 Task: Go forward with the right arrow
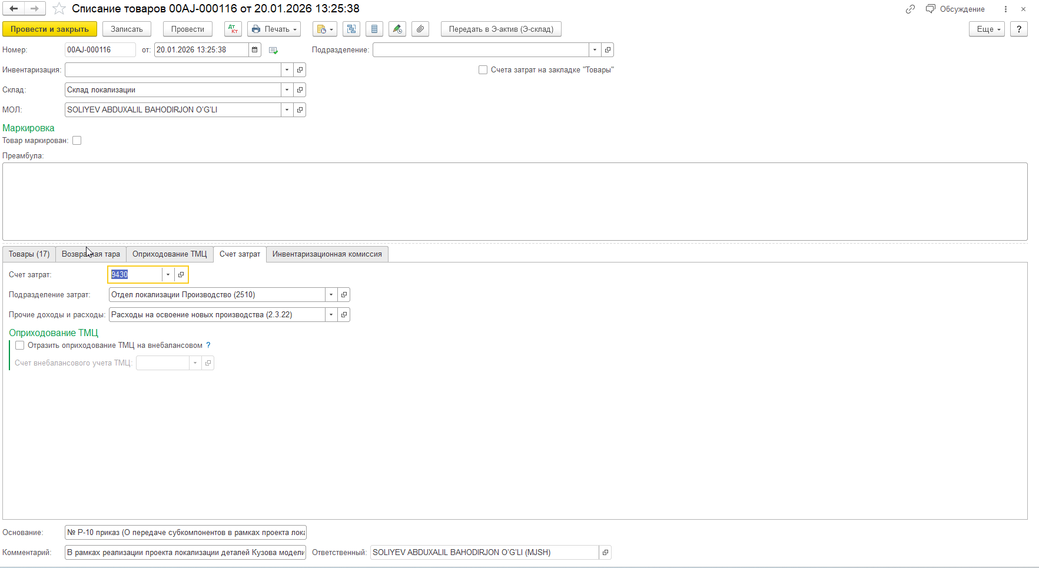(35, 9)
